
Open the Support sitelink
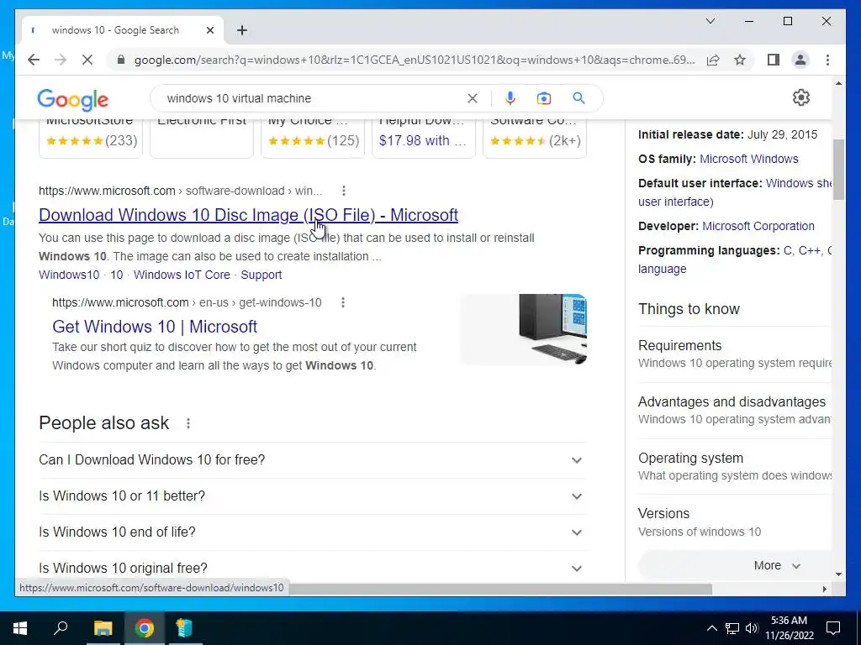[x=261, y=275]
